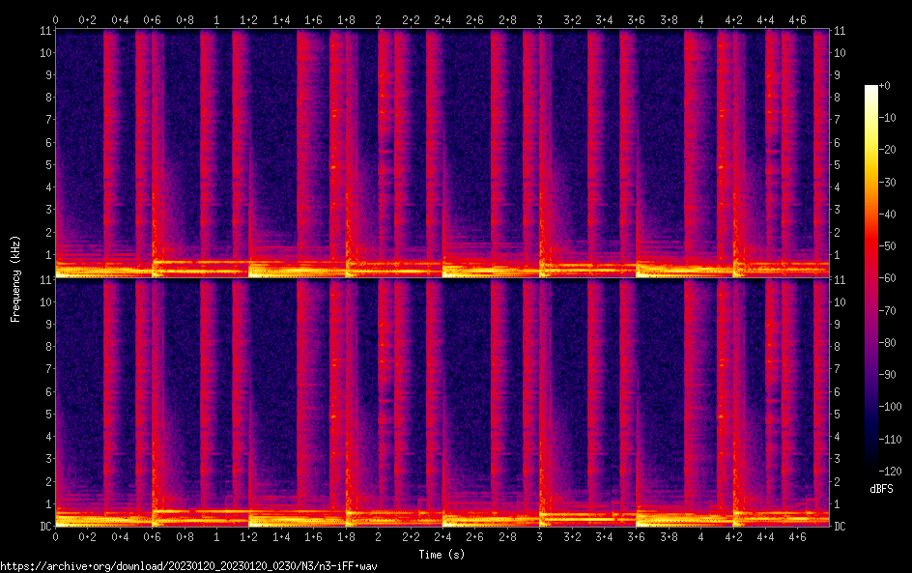Click the 1 second mark on the top time axis
The height and width of the screenshot is (573, 912).
click(216, 19)
